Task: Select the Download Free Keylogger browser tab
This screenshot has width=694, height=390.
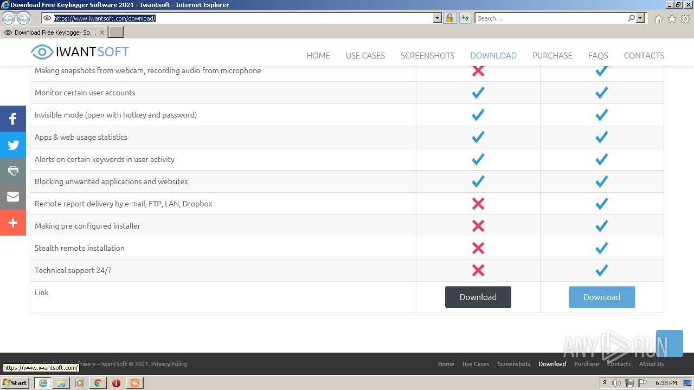Action: (54, 32)
